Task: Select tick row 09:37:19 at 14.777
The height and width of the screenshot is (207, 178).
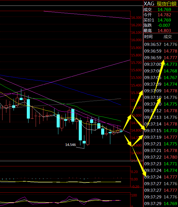Action: click(x=161, y=137)
